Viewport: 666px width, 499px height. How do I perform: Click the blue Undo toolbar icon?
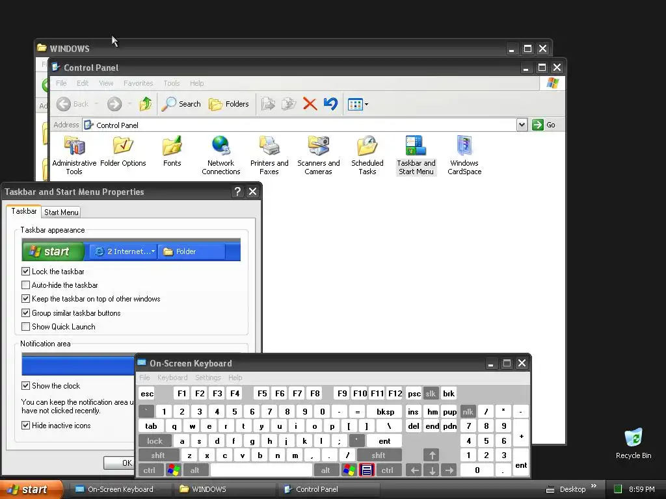pyautogui.click(x=330, y=103)
